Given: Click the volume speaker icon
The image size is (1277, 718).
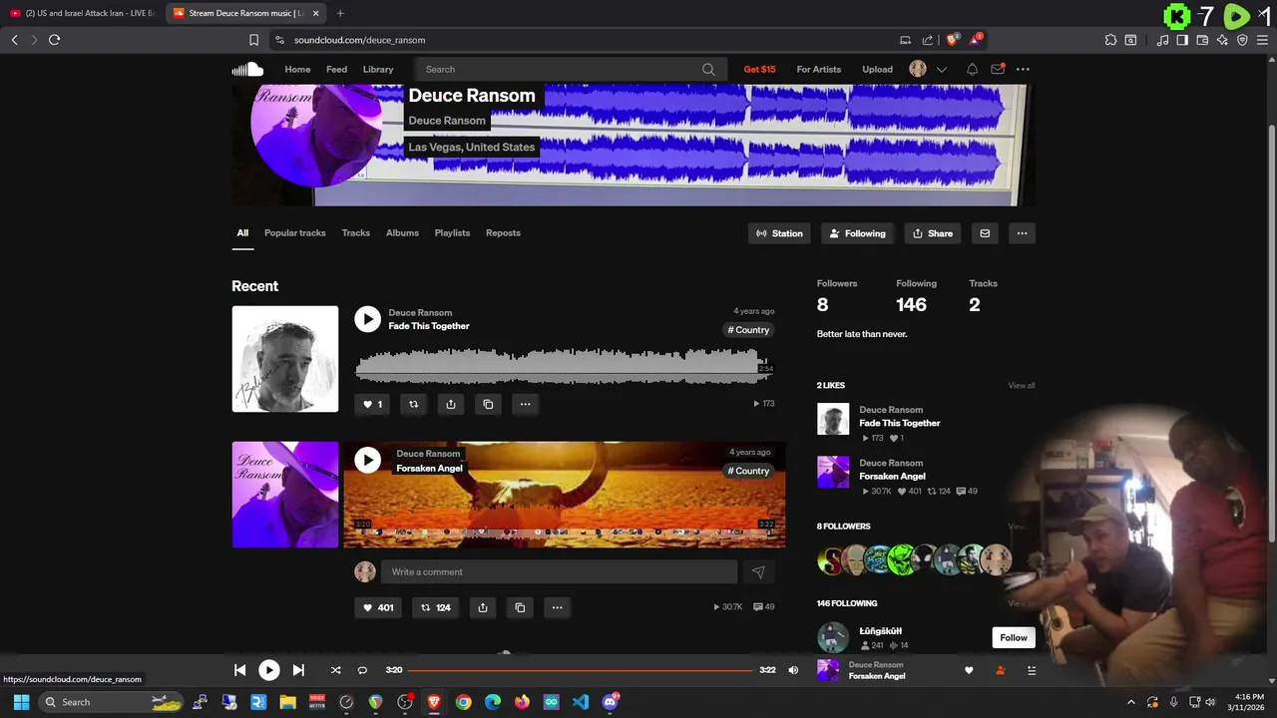Looking at the screenshot, I should [x=793, y=670].
